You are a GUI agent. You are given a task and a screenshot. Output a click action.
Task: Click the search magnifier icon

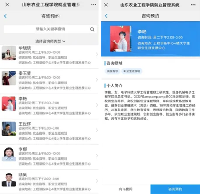92,29
